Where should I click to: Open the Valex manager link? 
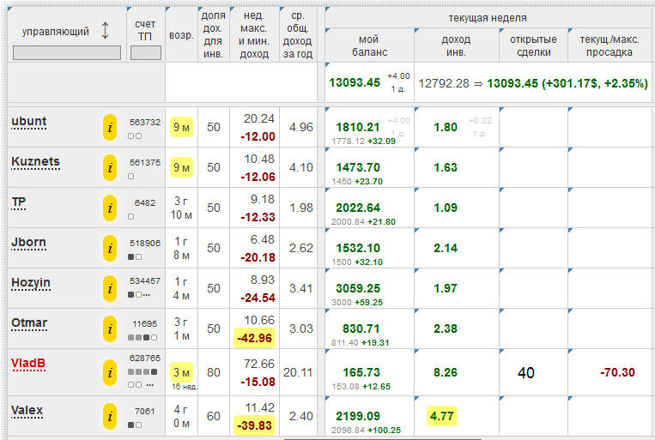pos(27,410)
